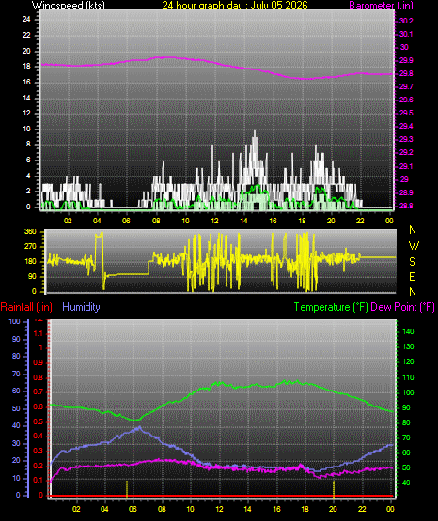
Task: Click the Windspeed (kts) axis title
Action: (x=69, y=5)
